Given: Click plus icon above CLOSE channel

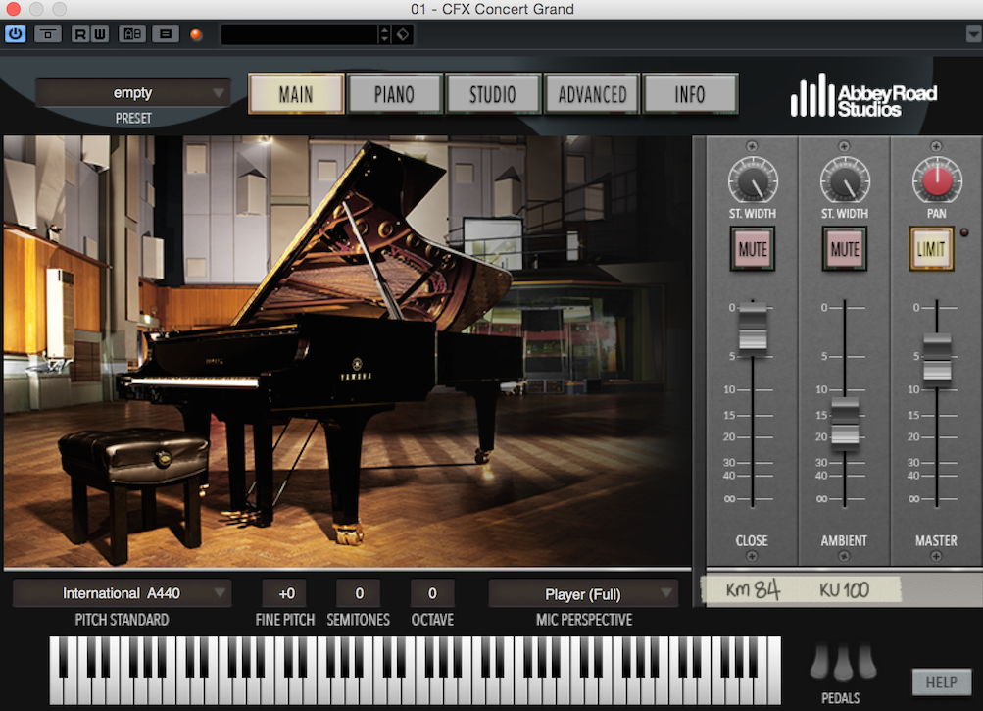Looking at the screenshot, I should (751, 146).
